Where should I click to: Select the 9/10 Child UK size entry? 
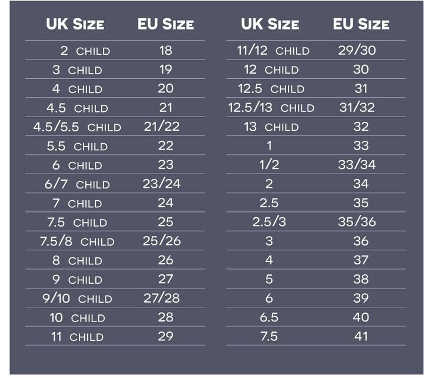[77, 299]
